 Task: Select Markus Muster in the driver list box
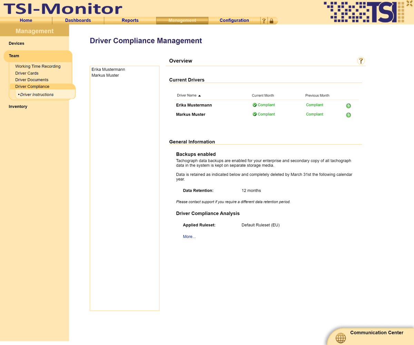(x=105, y=75)
